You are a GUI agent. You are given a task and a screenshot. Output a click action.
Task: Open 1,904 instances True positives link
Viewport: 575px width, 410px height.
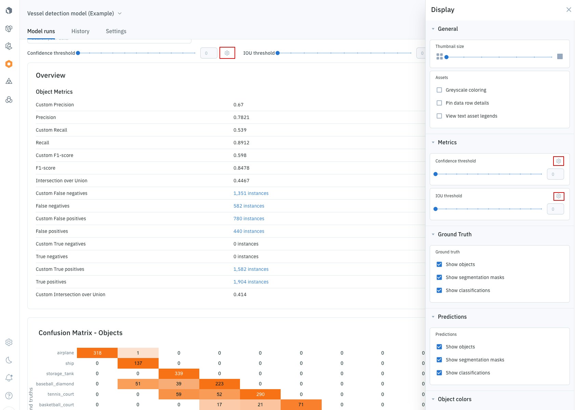(251, 282)
